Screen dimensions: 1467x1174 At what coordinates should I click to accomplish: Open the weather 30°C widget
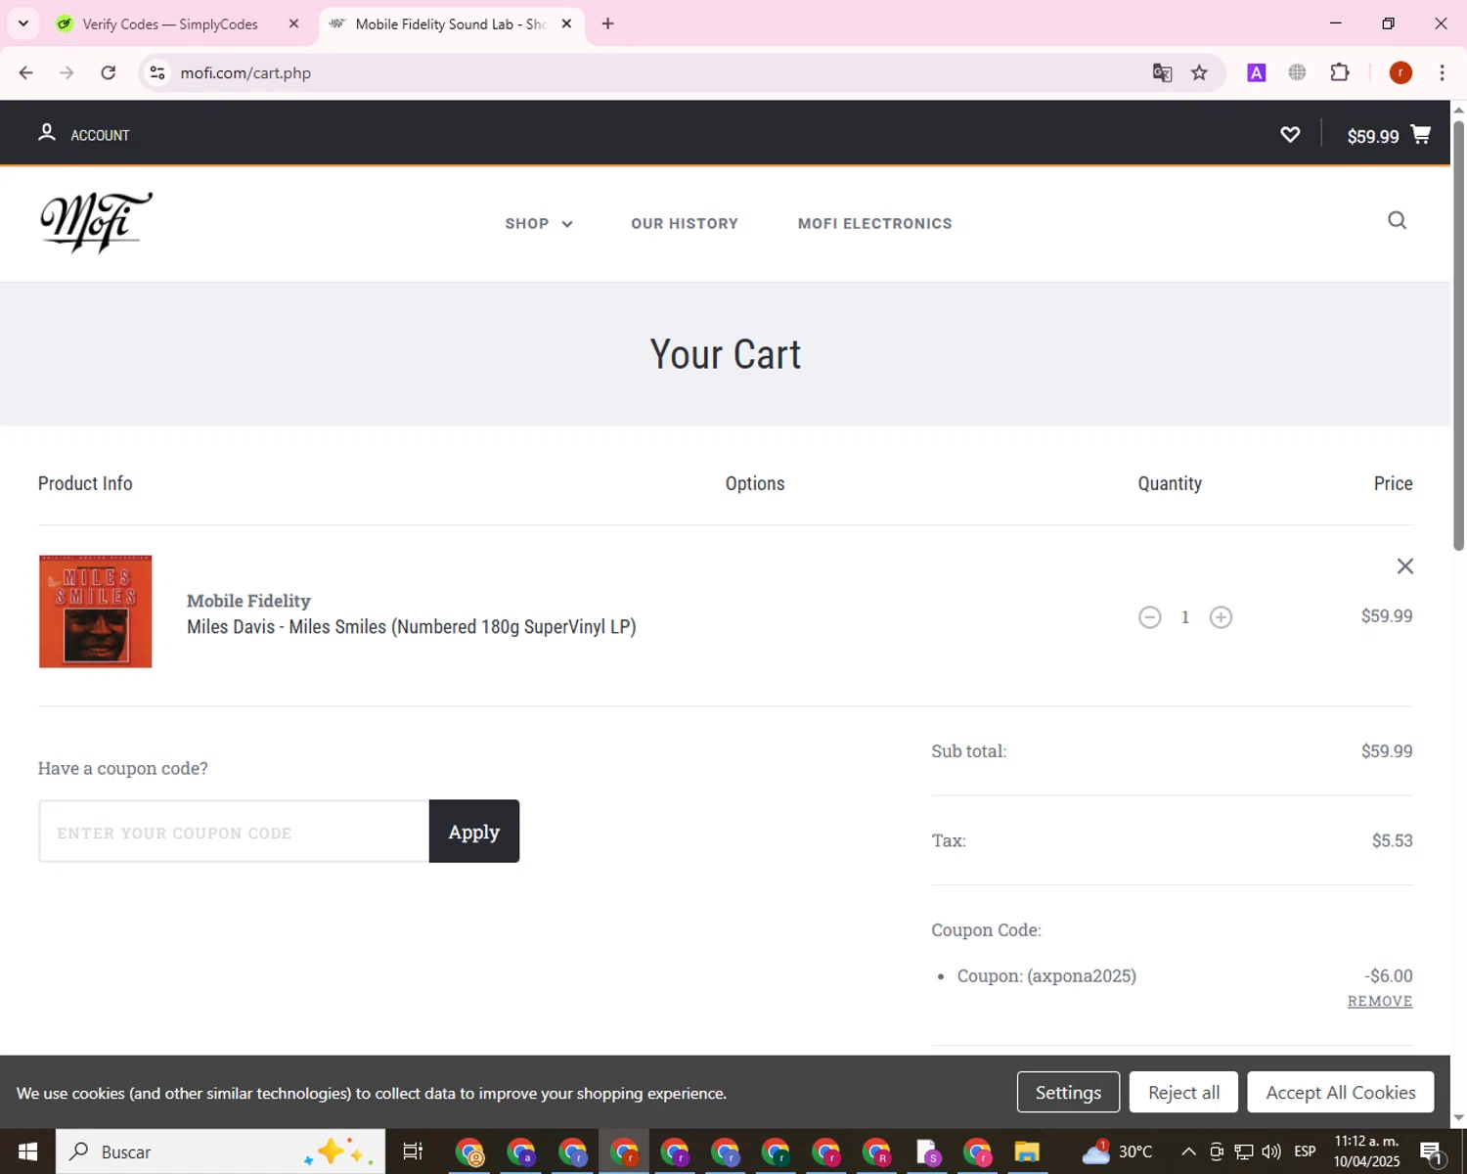tap(1117, 1151)
